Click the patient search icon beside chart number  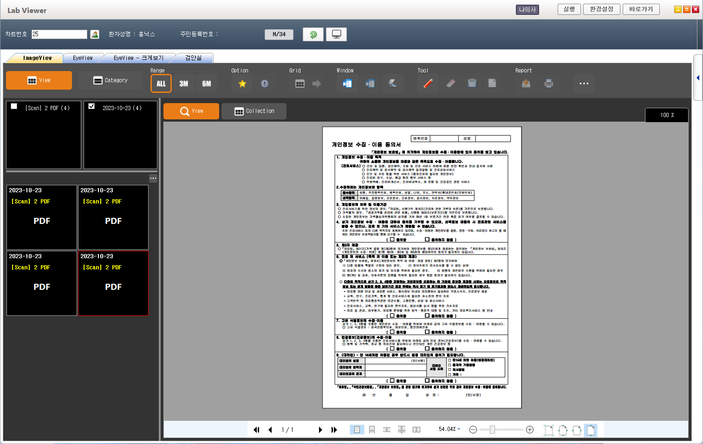click(95, 34)
